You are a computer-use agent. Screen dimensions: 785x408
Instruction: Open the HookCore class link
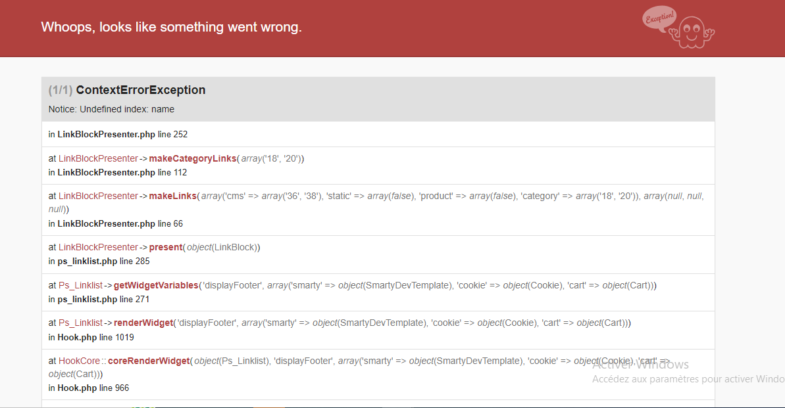[79, 361]
